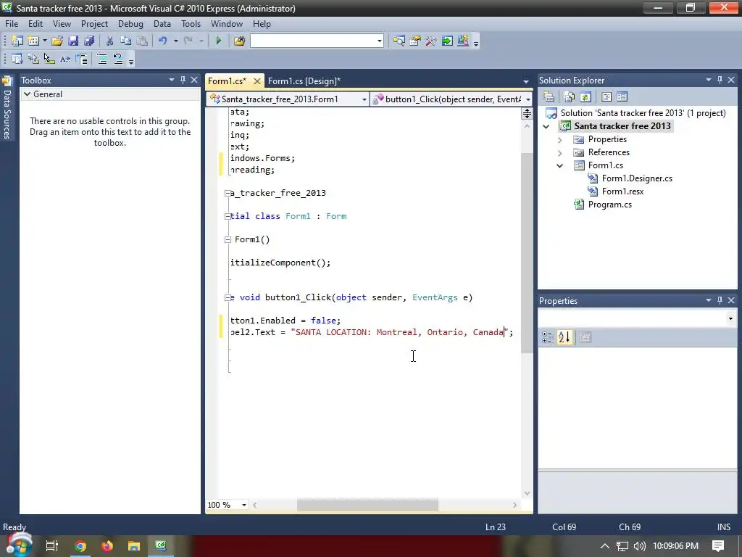Image resolution: width=742 pixels, height=557 pixels.
Task: Collapse the button1_Click method outline
Action: pyautogui.click(x=228, y=297)
